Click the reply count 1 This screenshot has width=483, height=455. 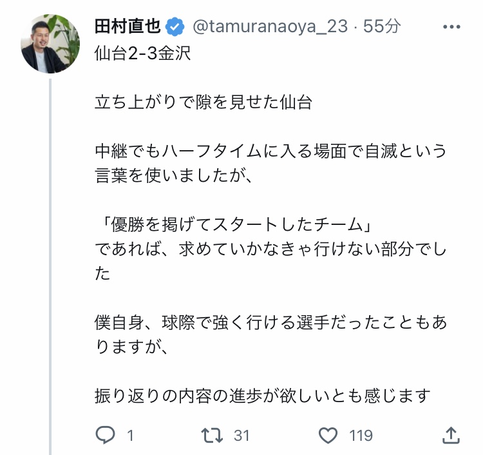[x=130, y=436]
